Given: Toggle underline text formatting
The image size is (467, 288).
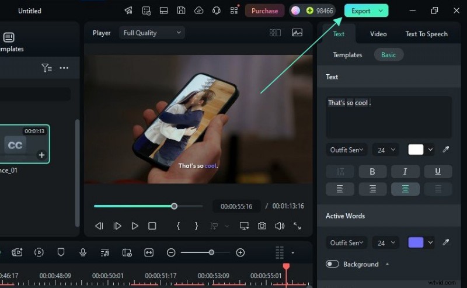Looking at the screenshot, I should click(x=438, y=171).
